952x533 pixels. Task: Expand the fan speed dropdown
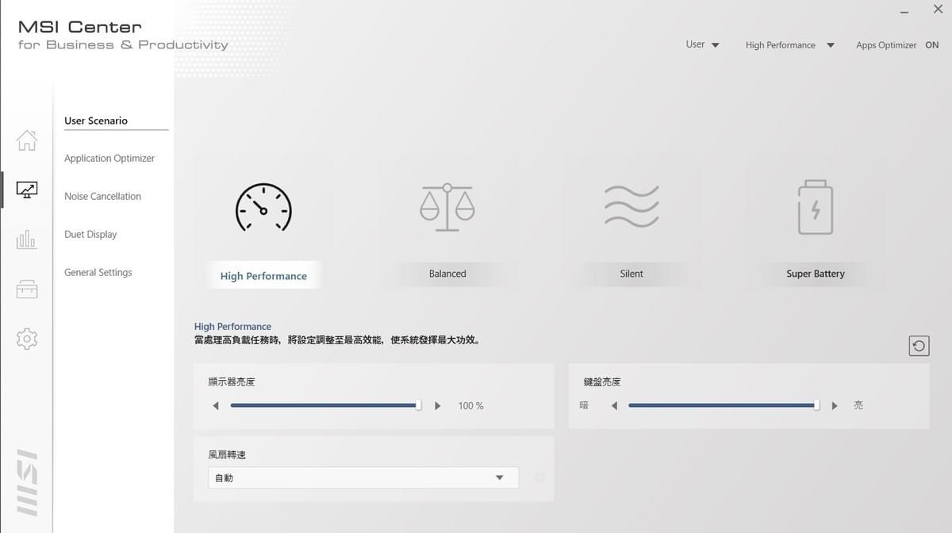pyautogui.click(x=363, y=477)
